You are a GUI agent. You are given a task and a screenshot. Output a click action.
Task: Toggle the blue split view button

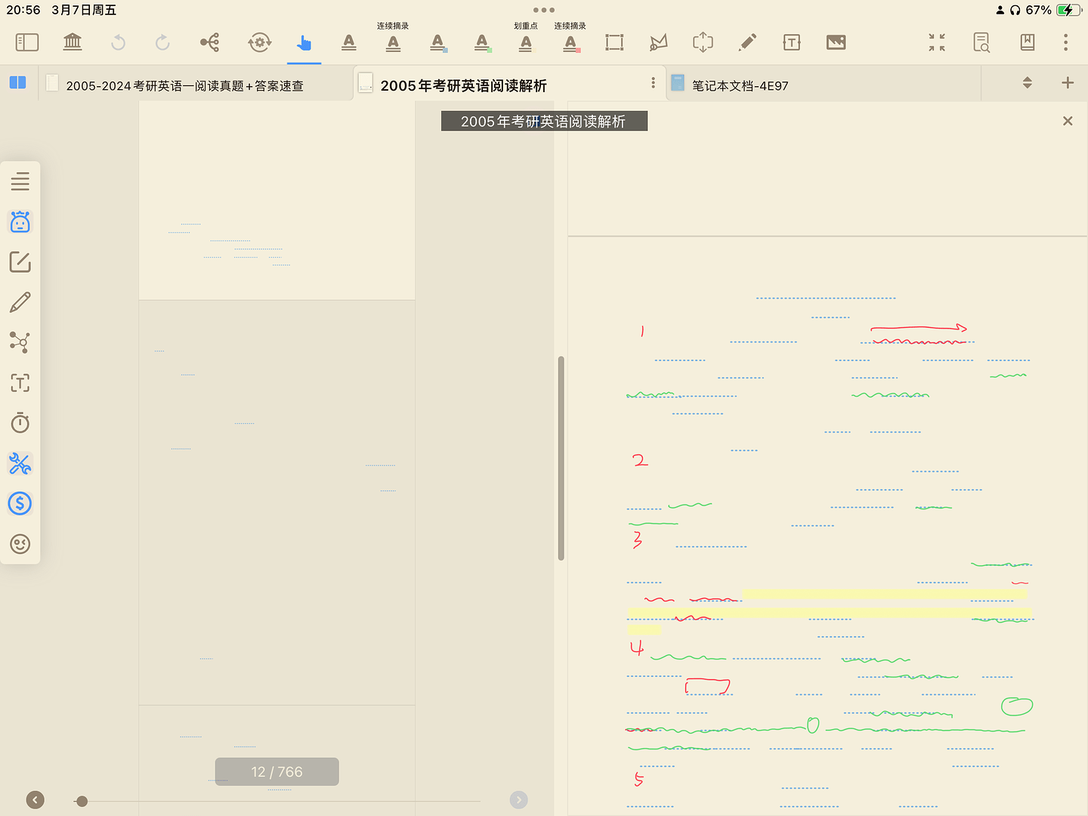(x=17, y=82)
